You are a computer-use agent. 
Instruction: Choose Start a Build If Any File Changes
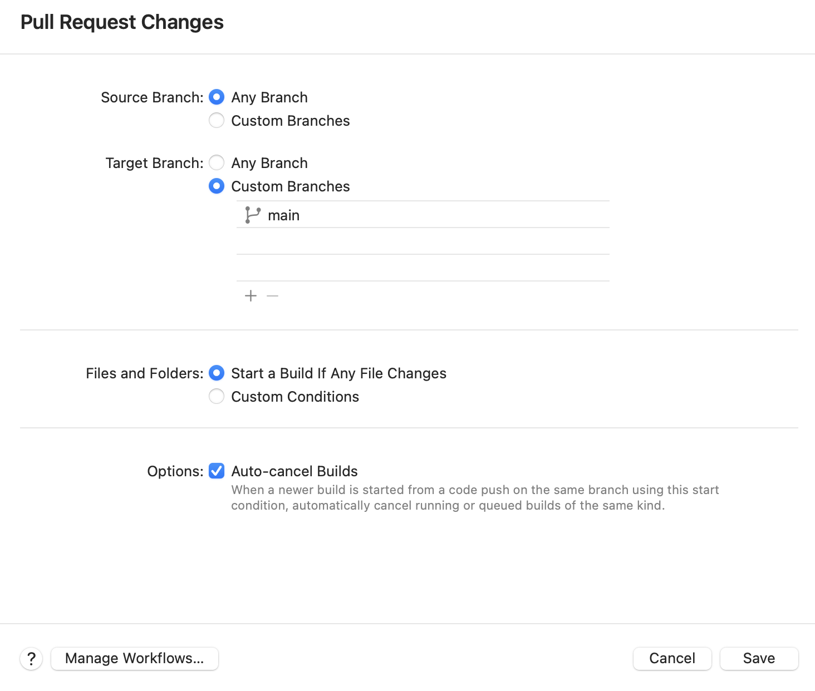[217, 373]
